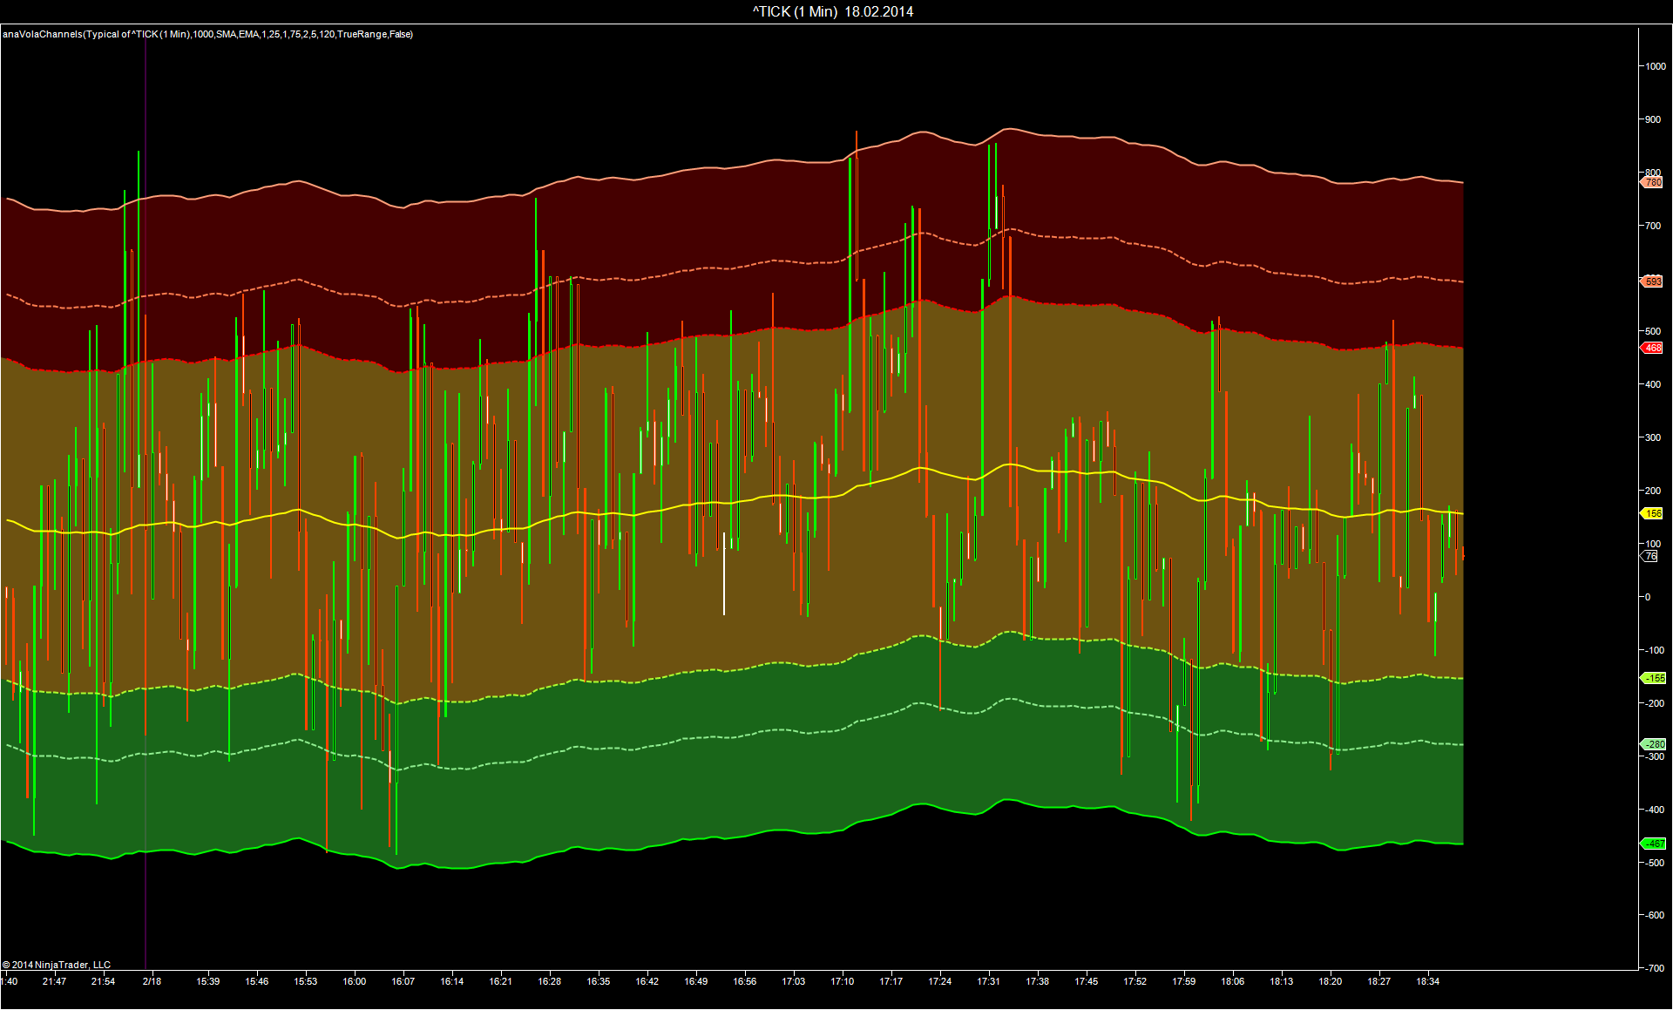This screenshot has width=1673, height=1010.
Task: Click the 16:00 time axis label
Action: point(354,981)
